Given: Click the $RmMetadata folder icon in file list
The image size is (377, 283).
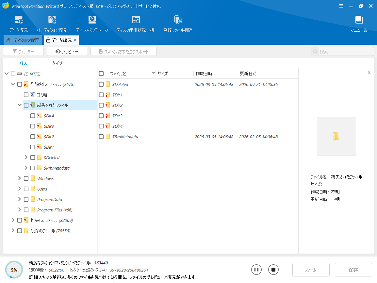Looking at the screenshot, I should coord(108,136).
